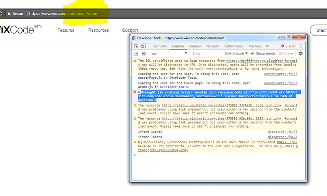This screenshot has width=327, height=196.
Task: Open the VM427 source link in Deprecation warning
Action: pyautogui.click(x=287, y=142)
